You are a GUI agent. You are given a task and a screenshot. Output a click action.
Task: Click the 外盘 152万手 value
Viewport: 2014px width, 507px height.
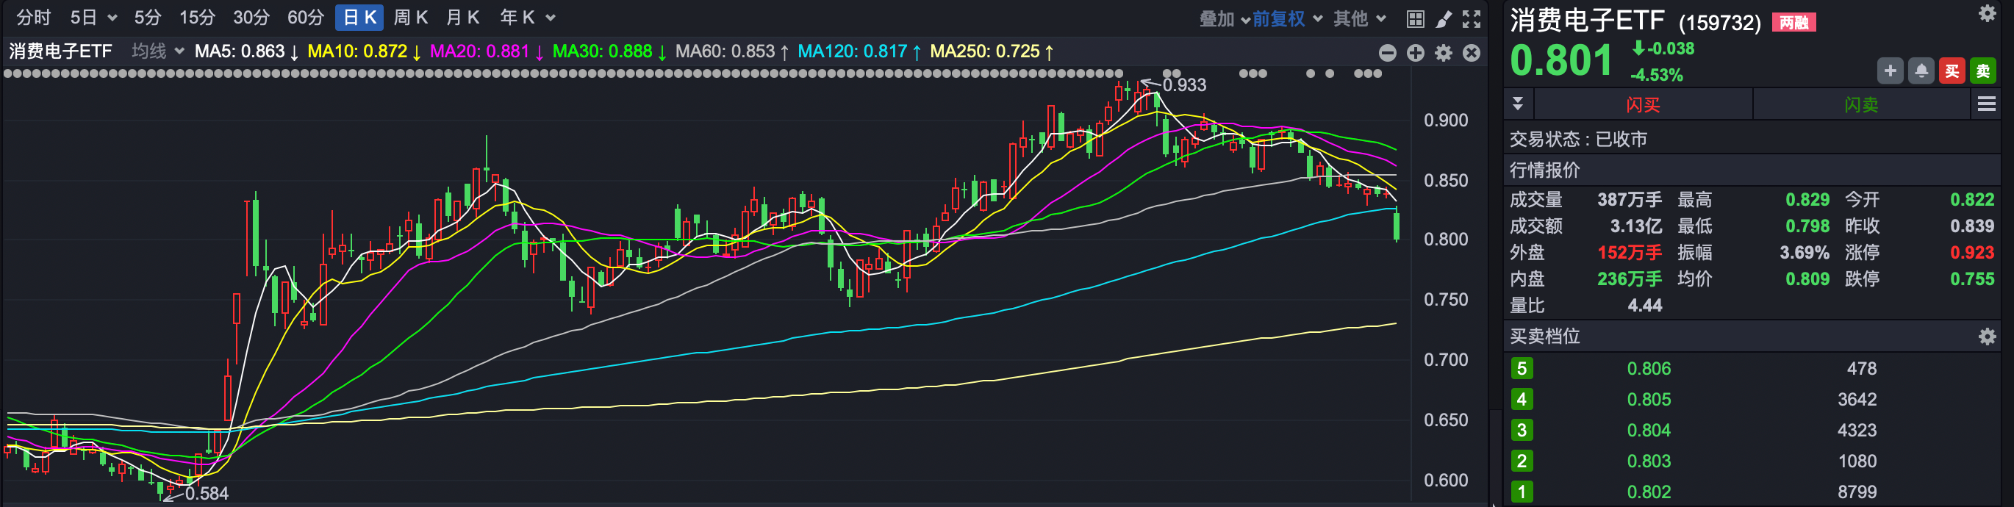tap(1630, 253)
